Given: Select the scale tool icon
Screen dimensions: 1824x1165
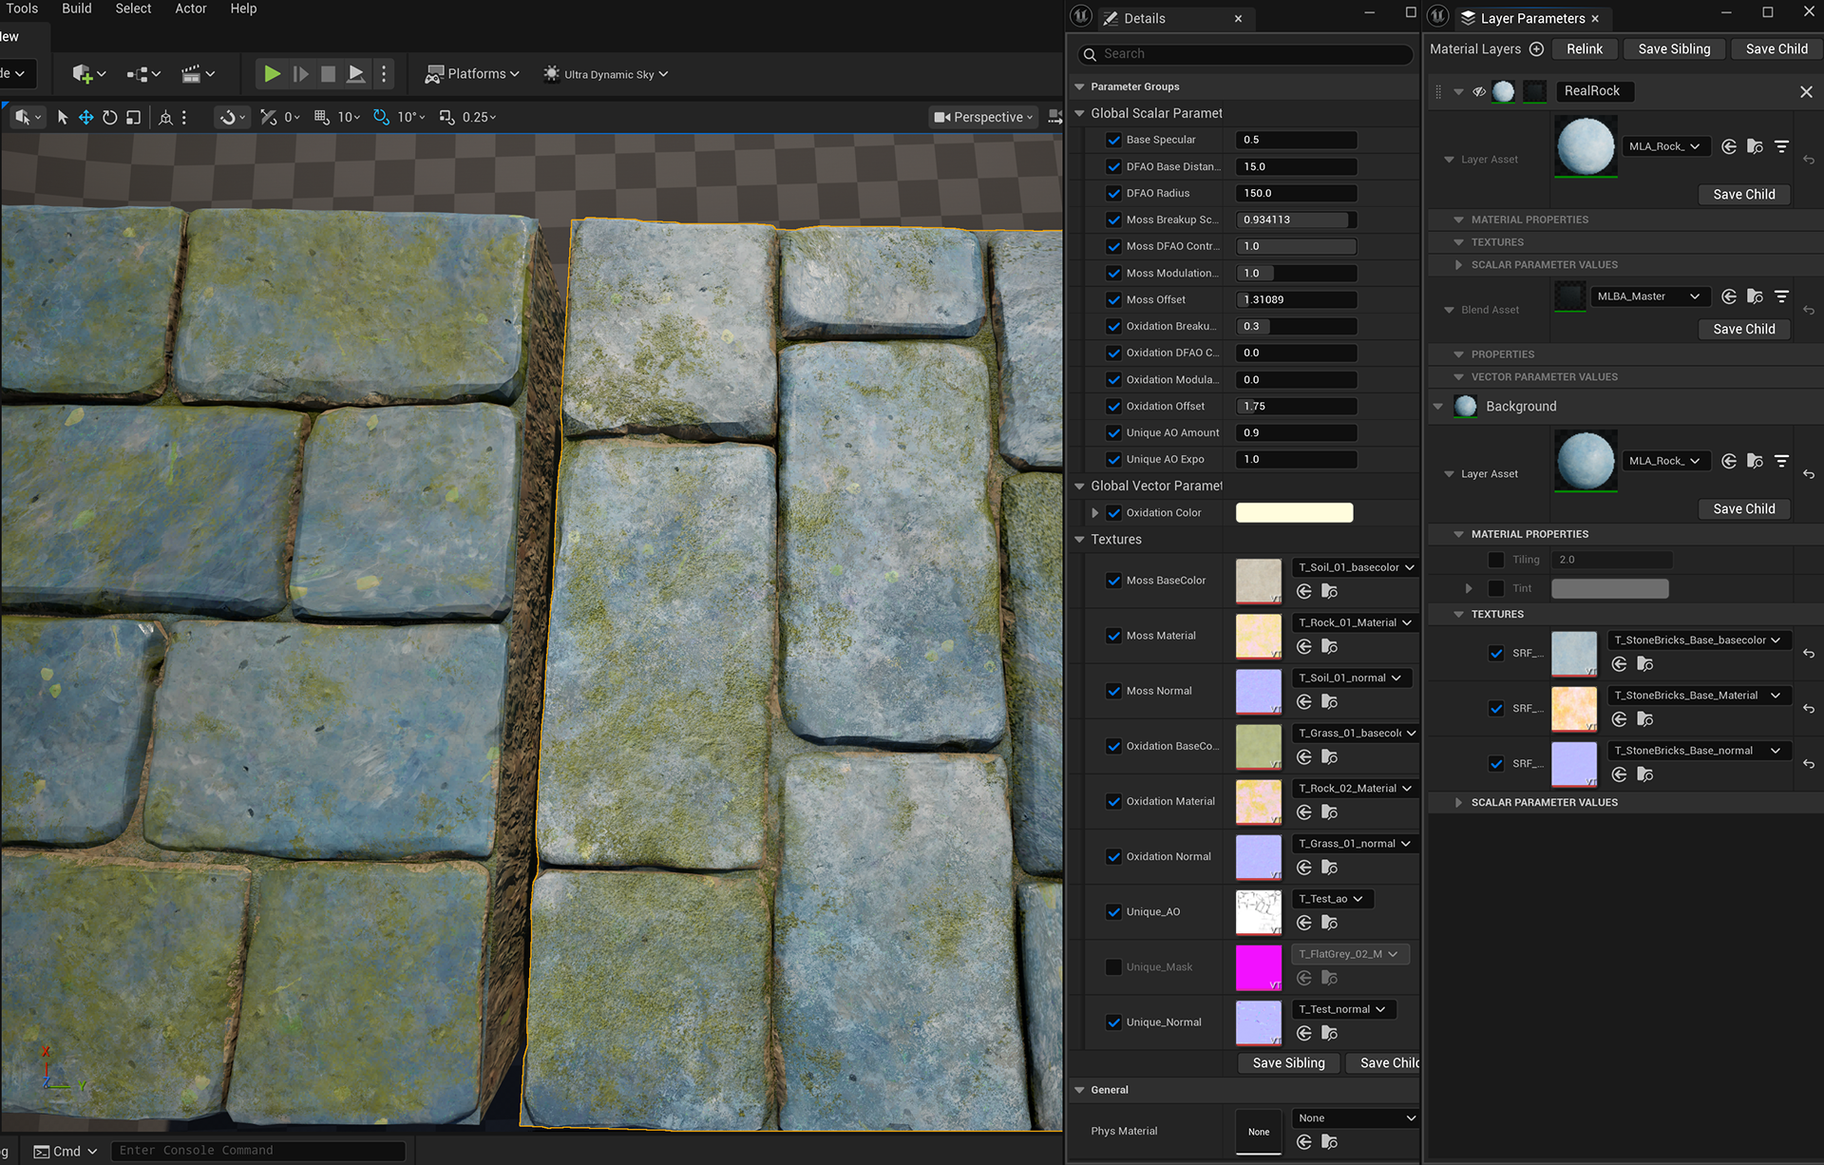Looking at the screenshot, I should (x=133, y=117).
